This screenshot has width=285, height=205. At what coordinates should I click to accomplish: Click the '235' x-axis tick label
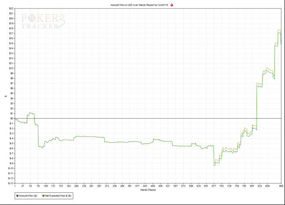coord(84,186)
